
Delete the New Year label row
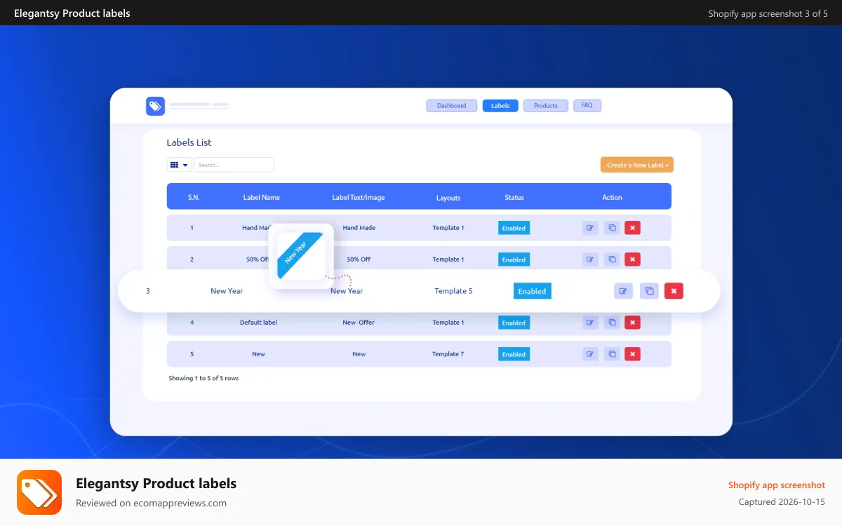(674, 291)
